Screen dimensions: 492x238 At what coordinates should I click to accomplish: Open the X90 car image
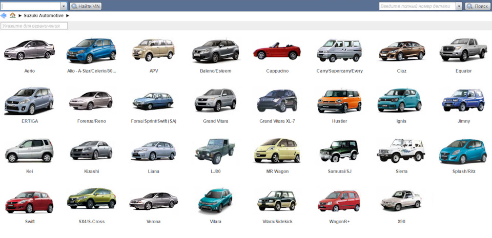coord(401,201)
